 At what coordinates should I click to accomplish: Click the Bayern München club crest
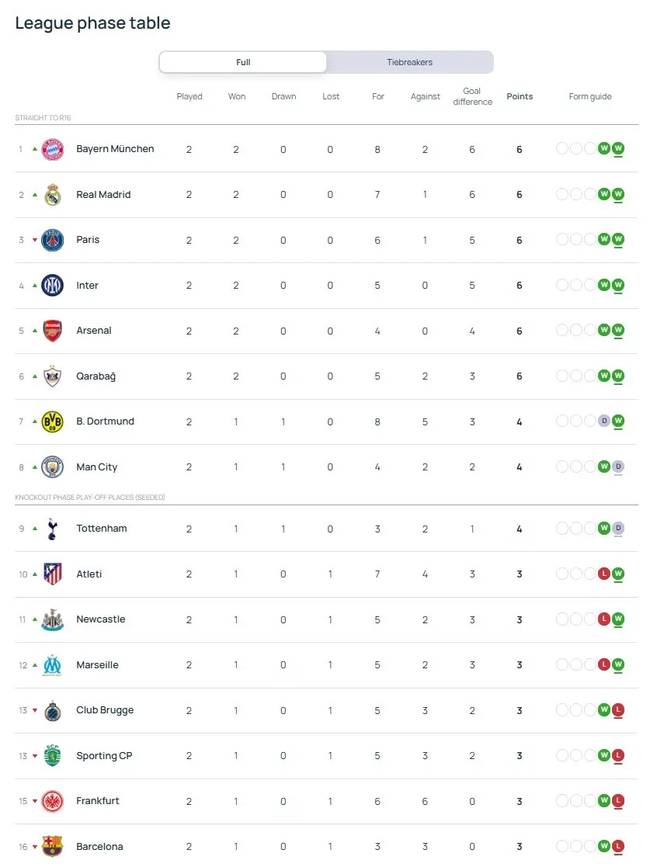click(x=53, y=149)
